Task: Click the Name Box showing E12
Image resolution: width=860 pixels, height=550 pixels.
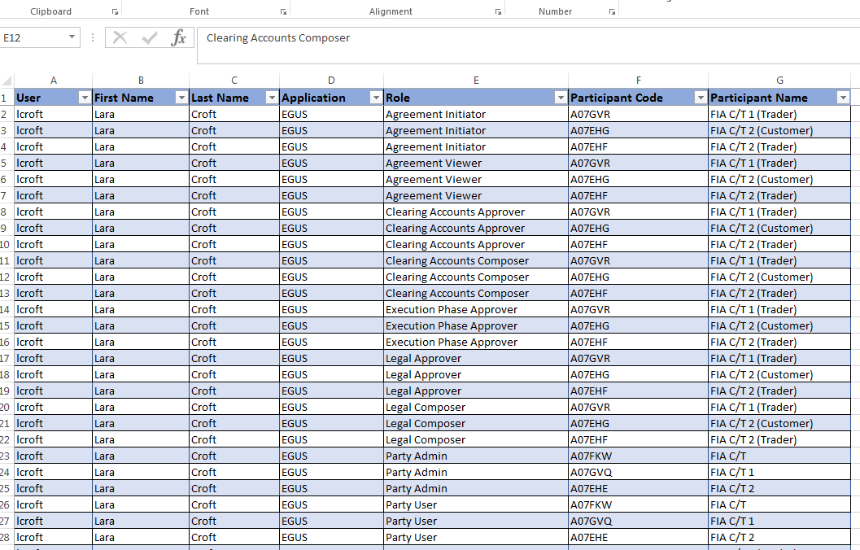Action: pos(34,38)
